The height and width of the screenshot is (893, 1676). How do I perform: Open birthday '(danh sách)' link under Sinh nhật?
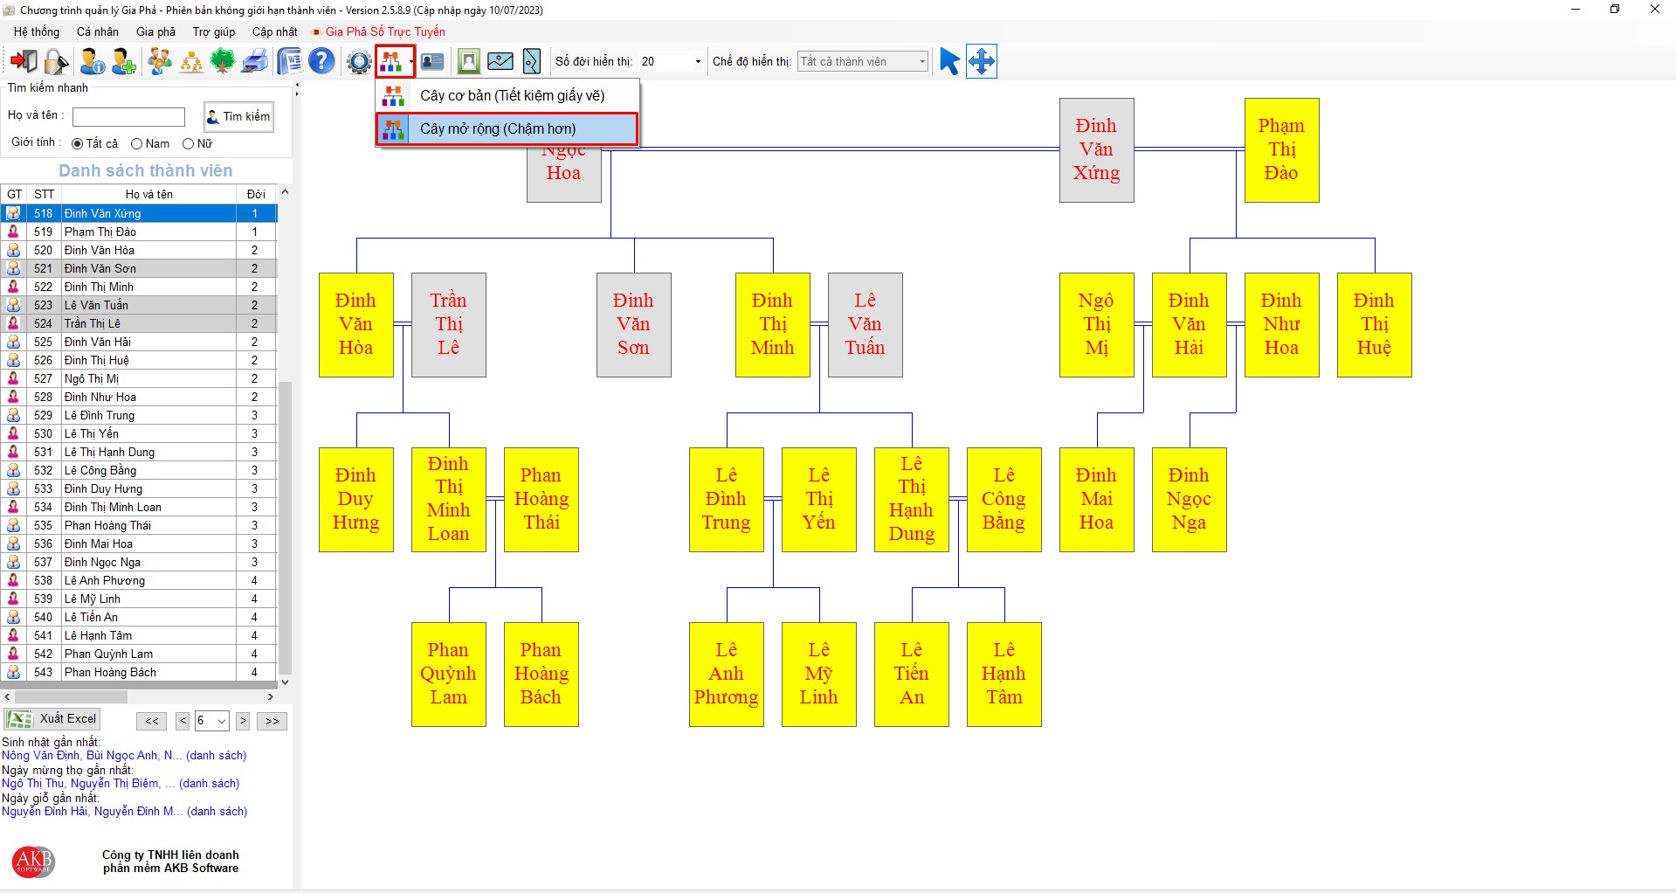click(x=217, y=756)
